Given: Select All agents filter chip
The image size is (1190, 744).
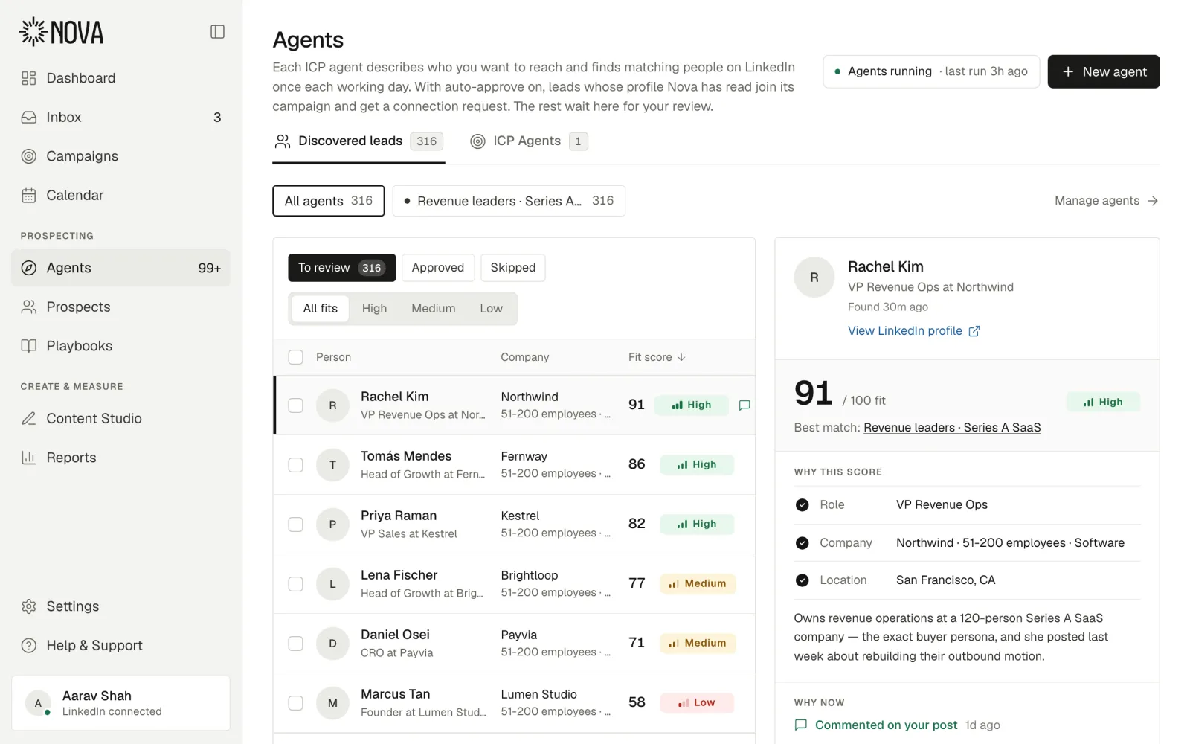Looking at the screenshot, I should click(329, 201).
